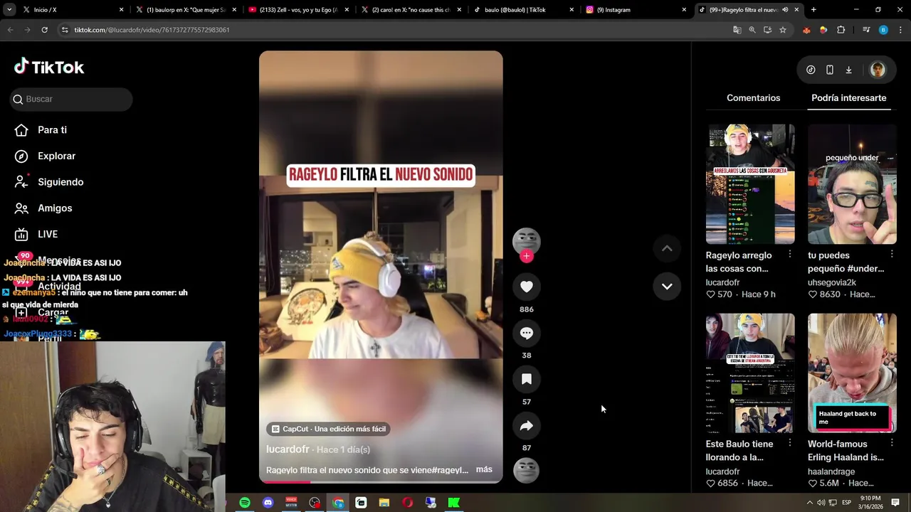Click CapCut easier editing banner
911x512 pixels.
coord(329,429)
